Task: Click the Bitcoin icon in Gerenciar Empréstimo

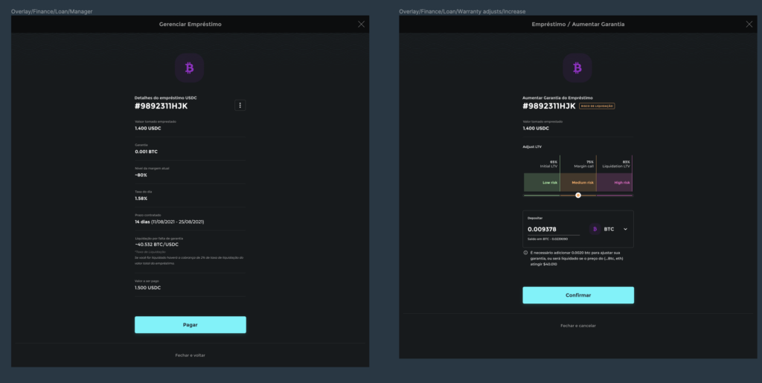Action: coord(189,68)
